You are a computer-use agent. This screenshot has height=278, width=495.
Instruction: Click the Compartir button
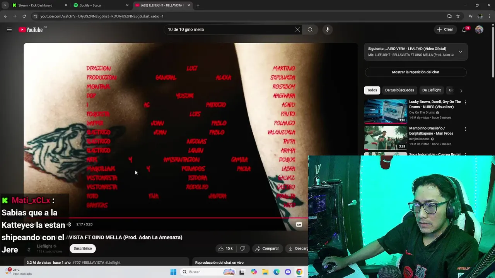(267, 249)
